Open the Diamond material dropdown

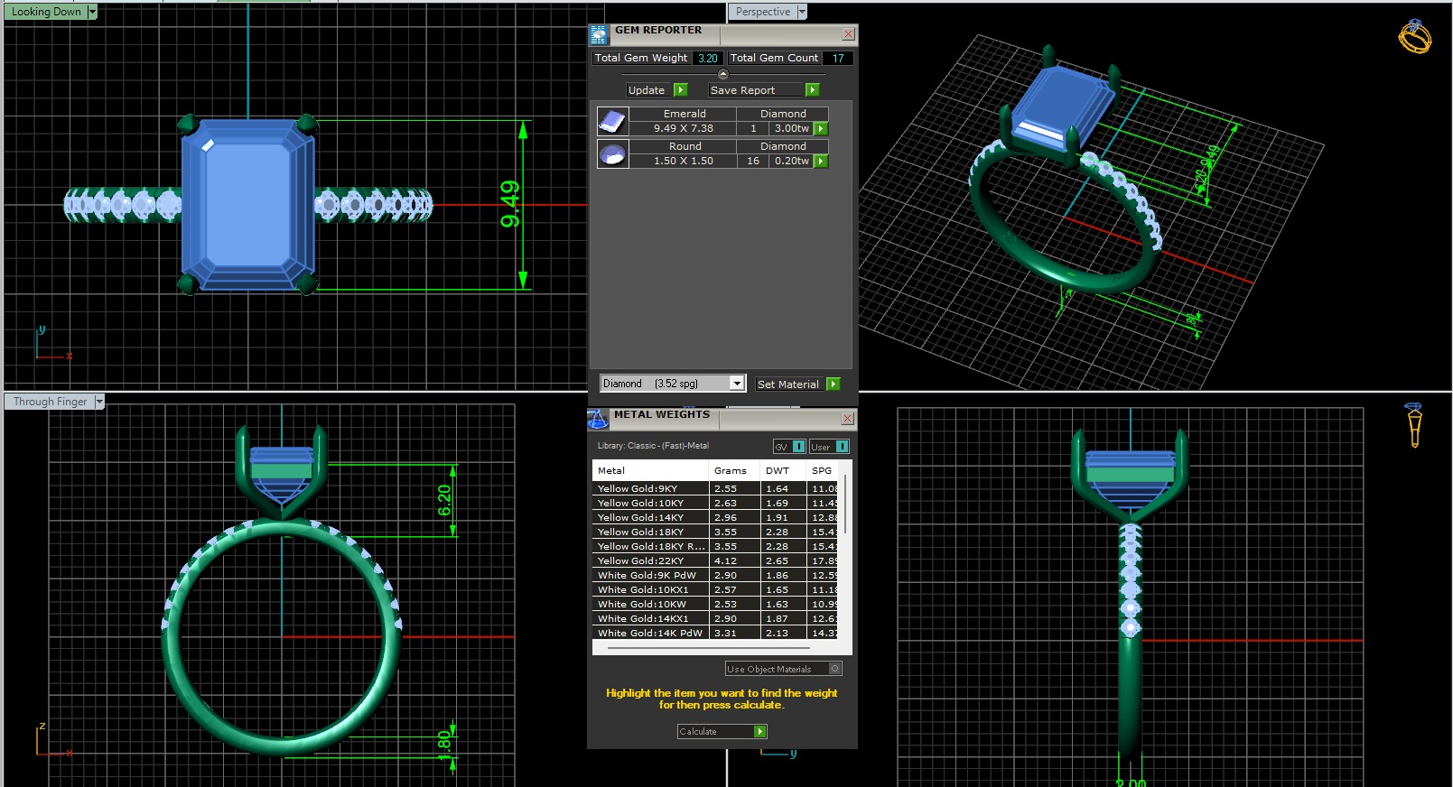[737, 384]
